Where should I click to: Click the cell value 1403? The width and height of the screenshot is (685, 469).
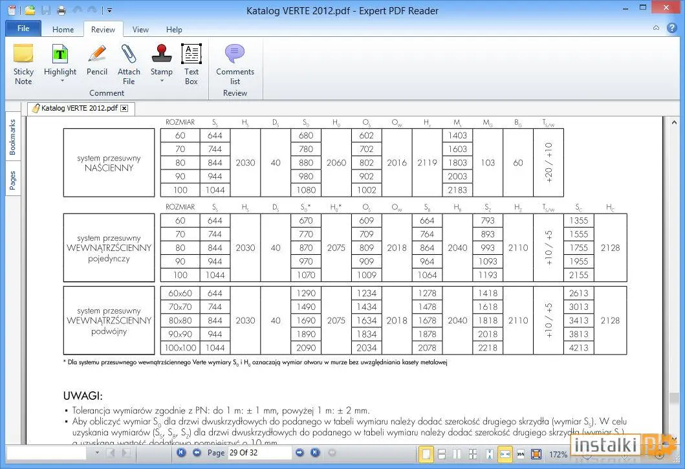457,135
